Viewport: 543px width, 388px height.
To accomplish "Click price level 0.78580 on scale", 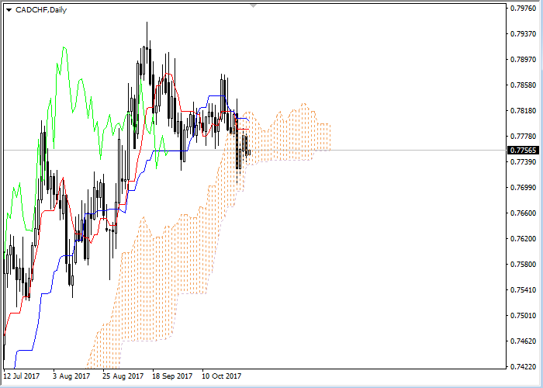I will coord(524,85).
